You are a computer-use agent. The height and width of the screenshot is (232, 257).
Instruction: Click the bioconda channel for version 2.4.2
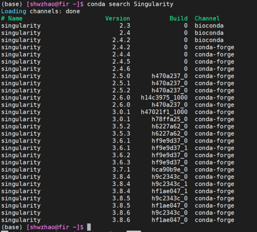(x=209, y=40)
